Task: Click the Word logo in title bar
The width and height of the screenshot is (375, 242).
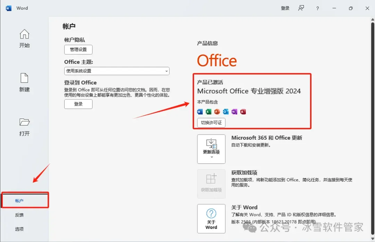Action: pyautogui.click(x=9, y=8)
